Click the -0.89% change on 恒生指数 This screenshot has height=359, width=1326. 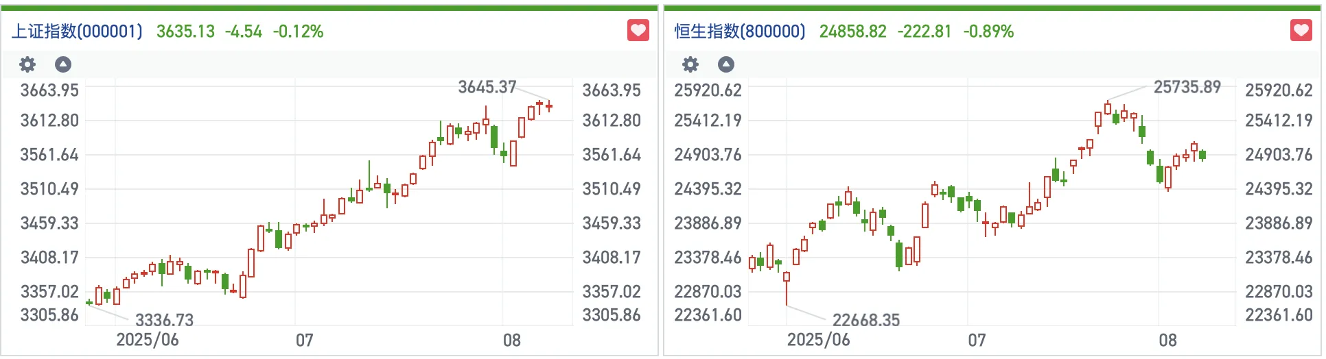pyautogui.click(x=988, y=32)
